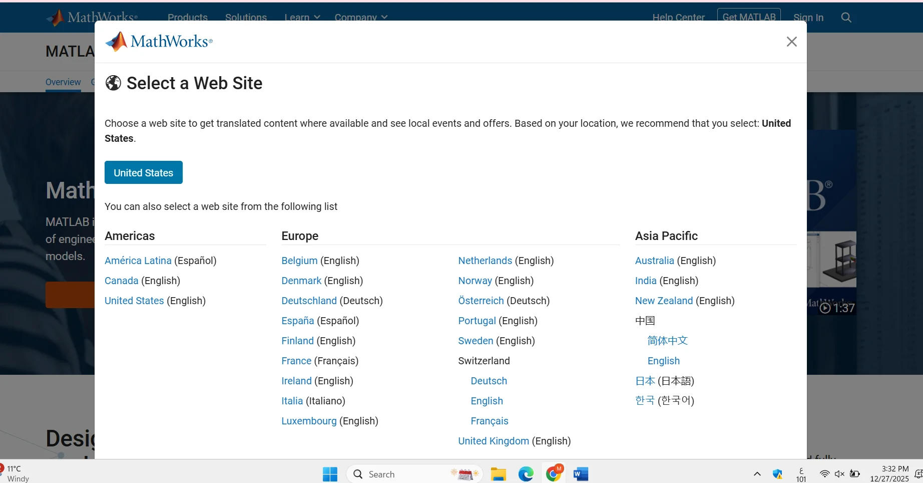Select Deutschland (Deutsch) web site
Image resolution: width=923 pixels, height=483 pixels.
[x=332, y=301]
